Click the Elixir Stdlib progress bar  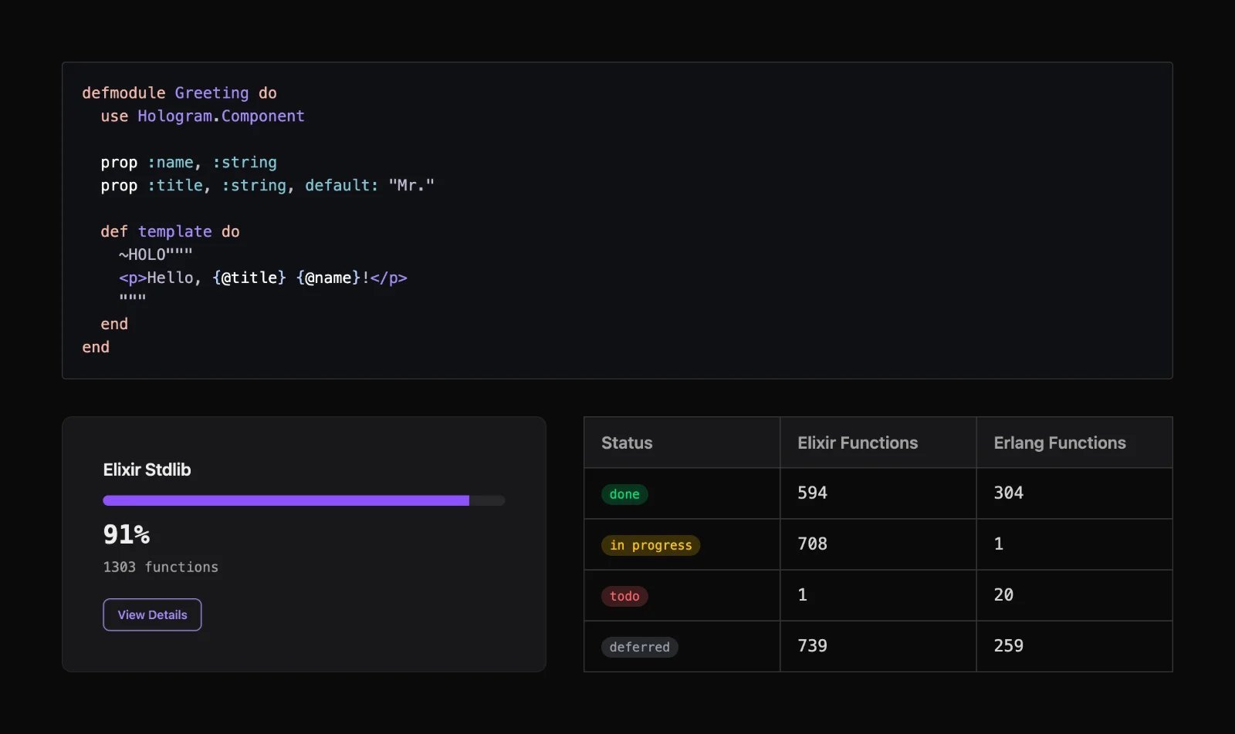[304, 500]
